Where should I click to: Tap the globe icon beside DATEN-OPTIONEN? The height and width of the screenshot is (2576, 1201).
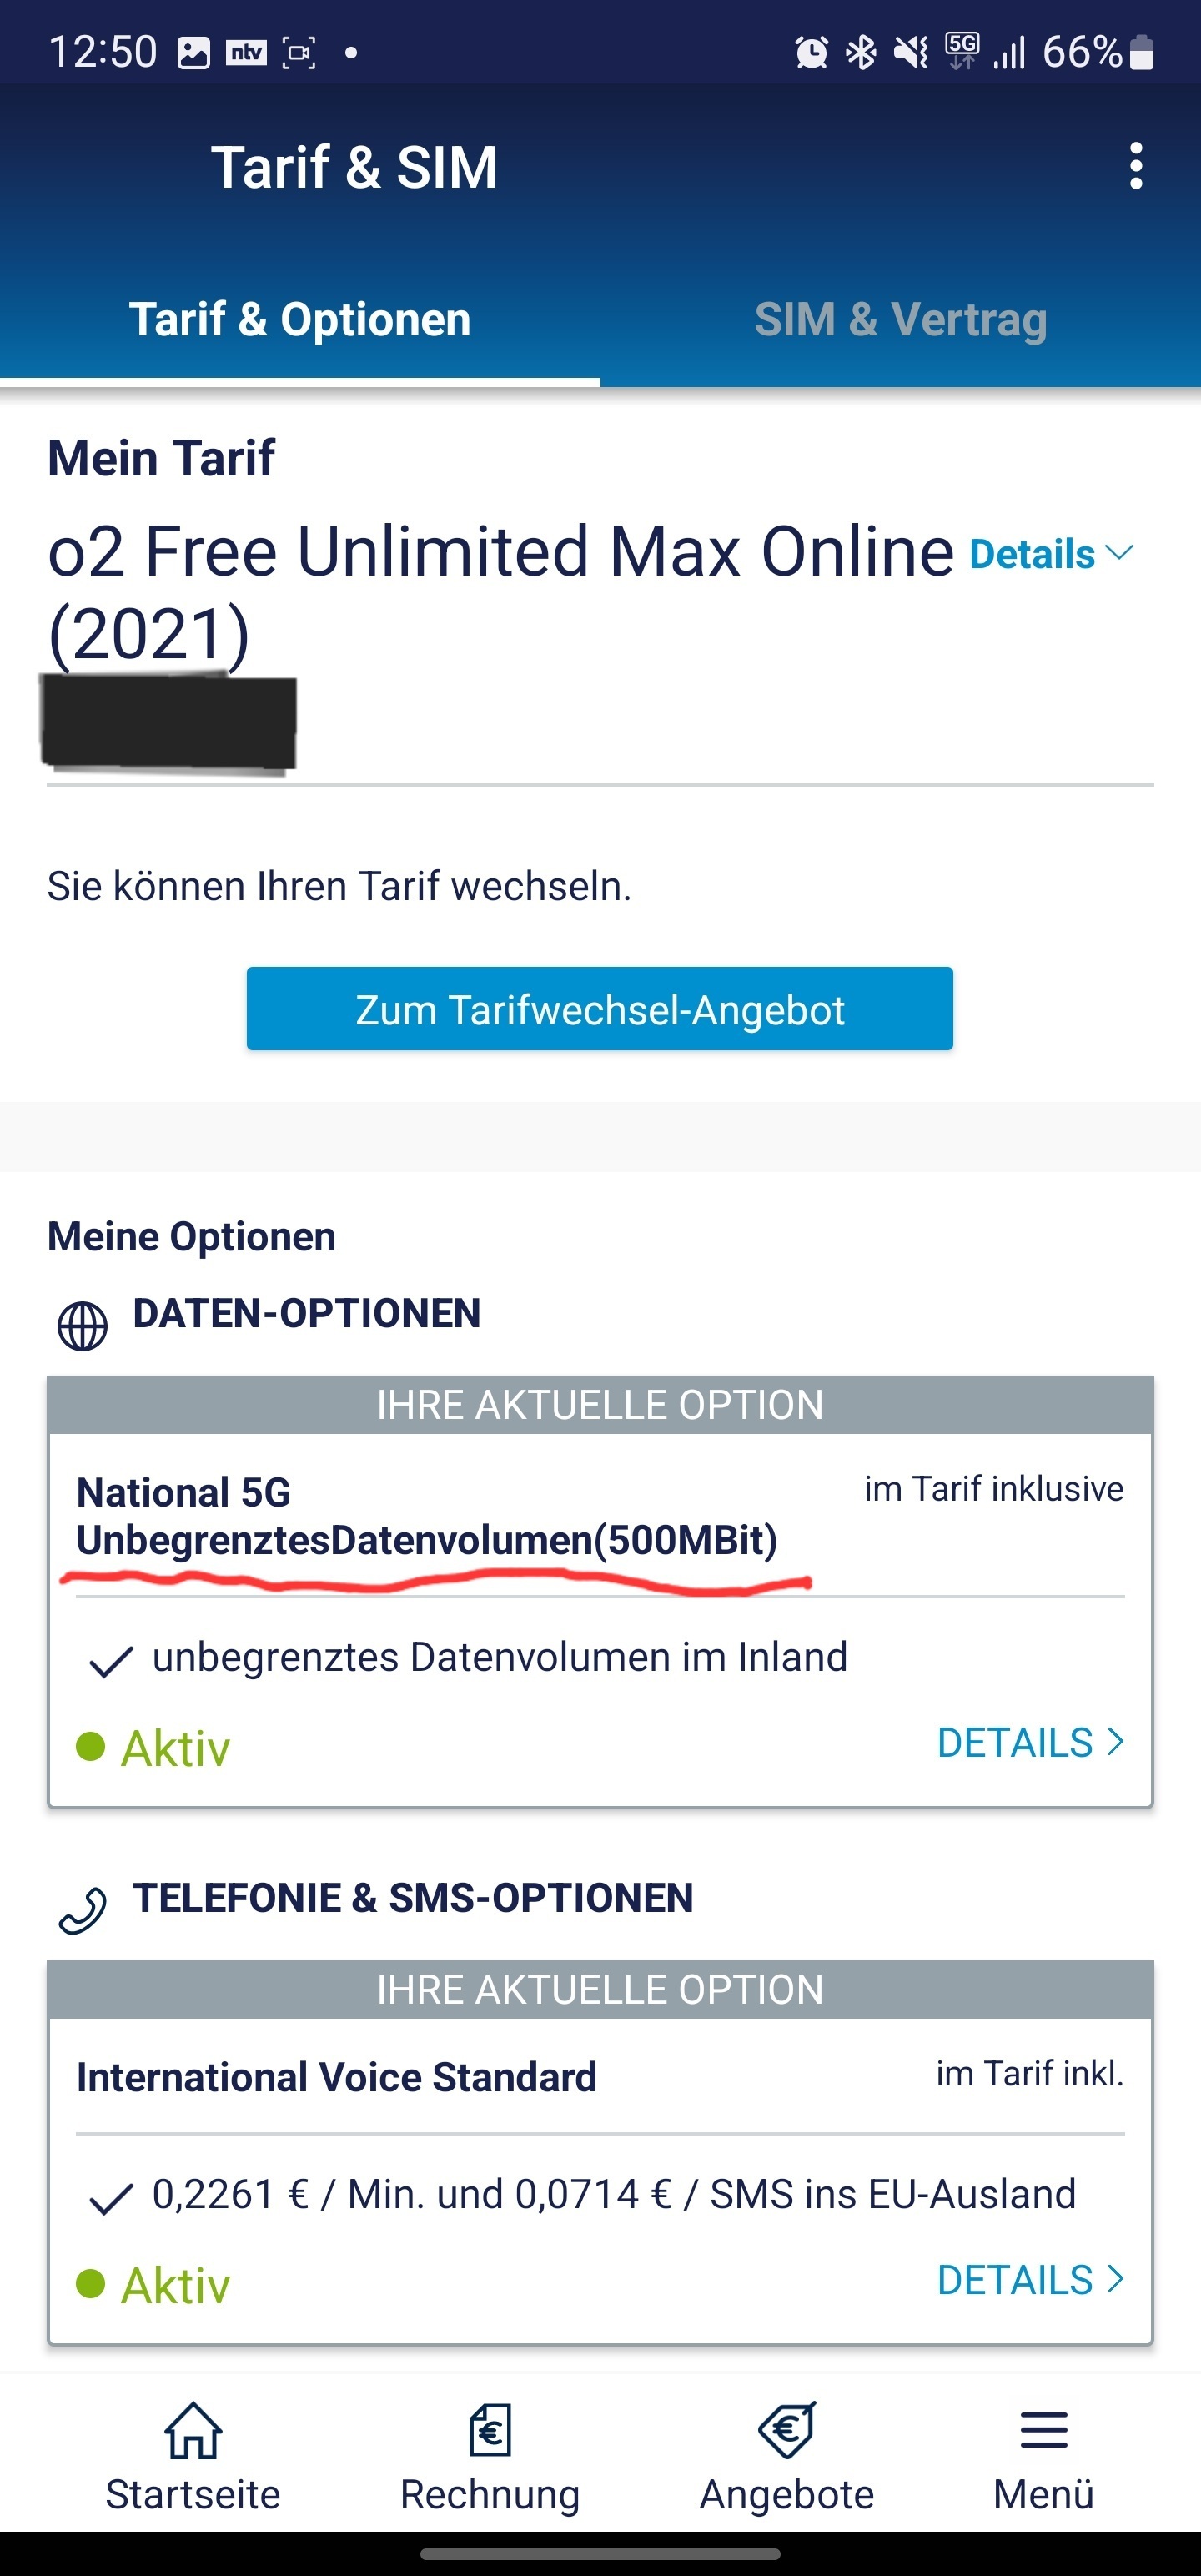click(x=82, y=1326)
